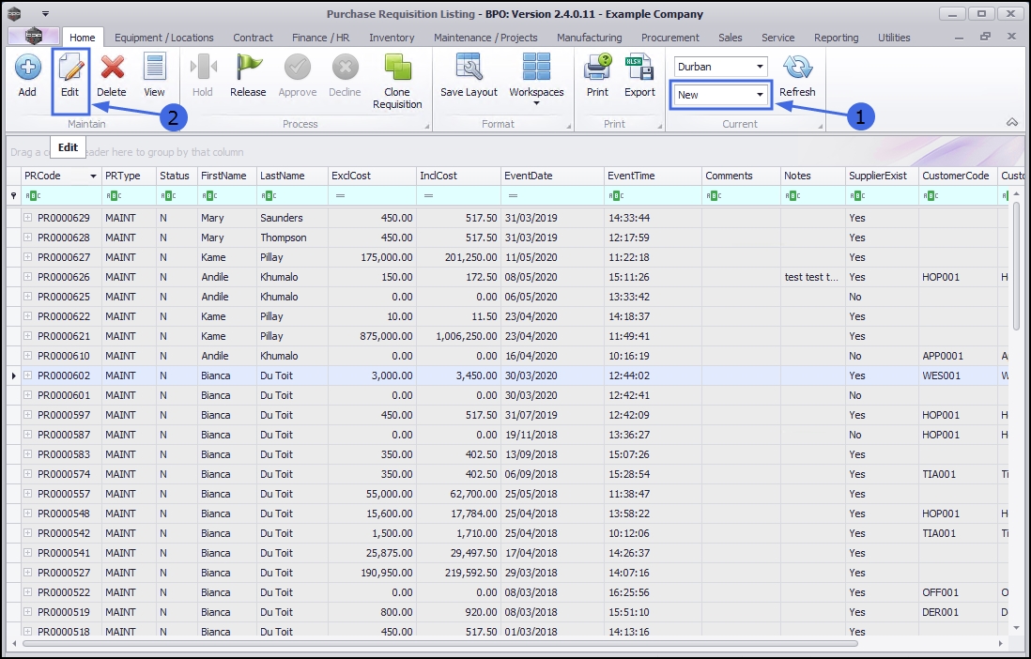Click the Edit pencil icon
Screen dimensions: 1031x659
[70, 69]
